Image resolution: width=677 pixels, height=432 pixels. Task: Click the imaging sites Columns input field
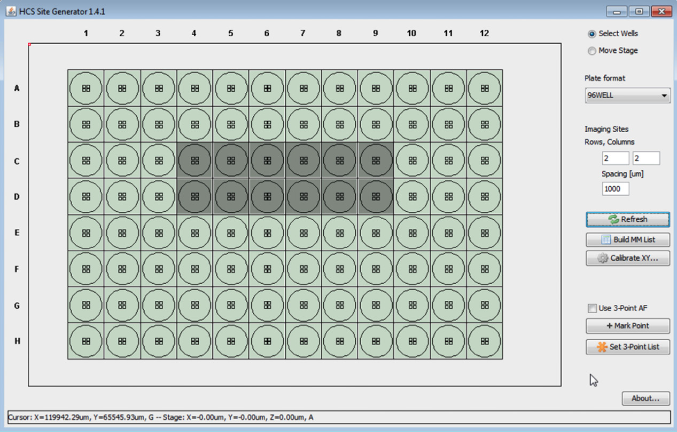646,158
